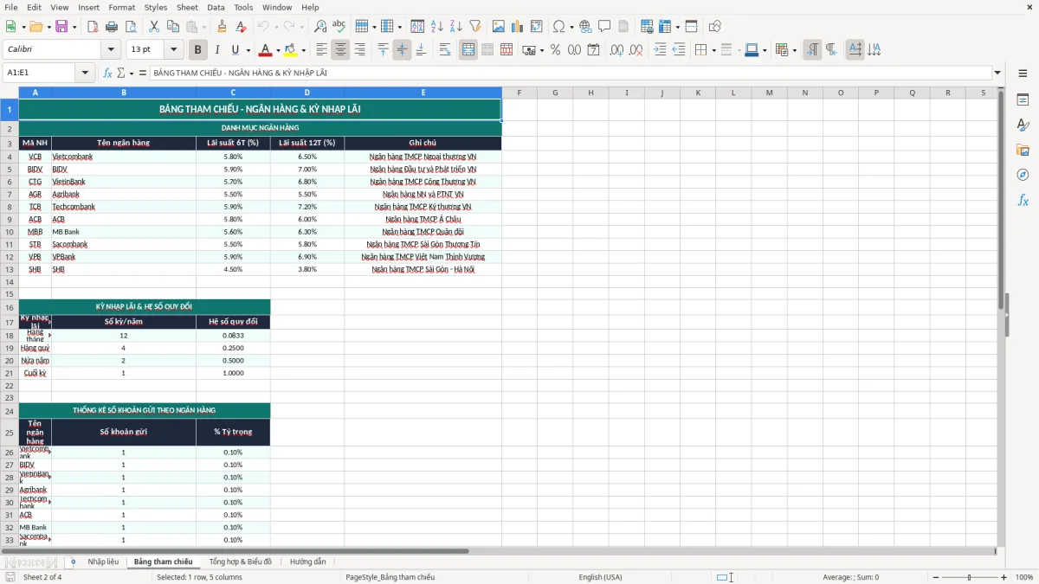Open the Borders dropdown arrow
Screen dimensions: 1039x584
[713, 50]
